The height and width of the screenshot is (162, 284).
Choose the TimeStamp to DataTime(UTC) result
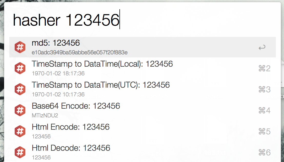[x=143, y=89]
